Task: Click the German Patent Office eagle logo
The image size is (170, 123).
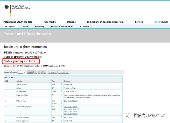Action: (7, 7)
